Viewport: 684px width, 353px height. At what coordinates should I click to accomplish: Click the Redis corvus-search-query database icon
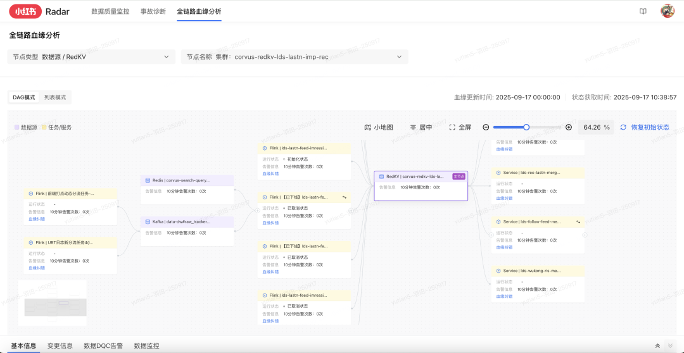click(148, 180)
